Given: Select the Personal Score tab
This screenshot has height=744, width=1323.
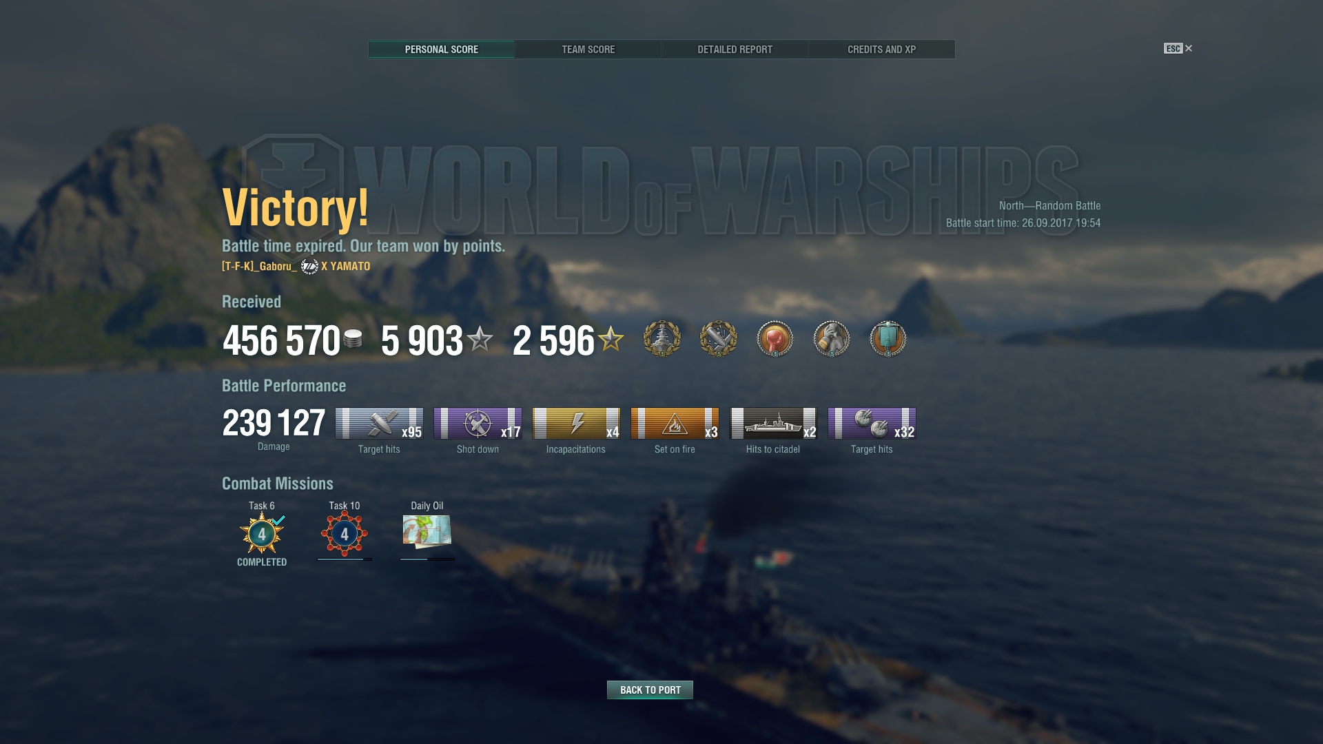Looking at the screenshot, I should [441, 50].
